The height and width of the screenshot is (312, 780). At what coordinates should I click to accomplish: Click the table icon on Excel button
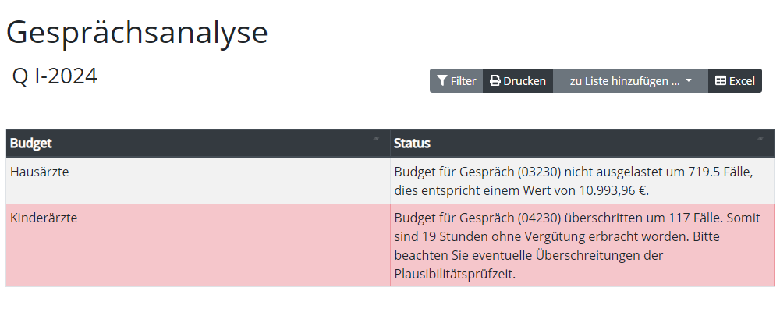click(721, 81)
